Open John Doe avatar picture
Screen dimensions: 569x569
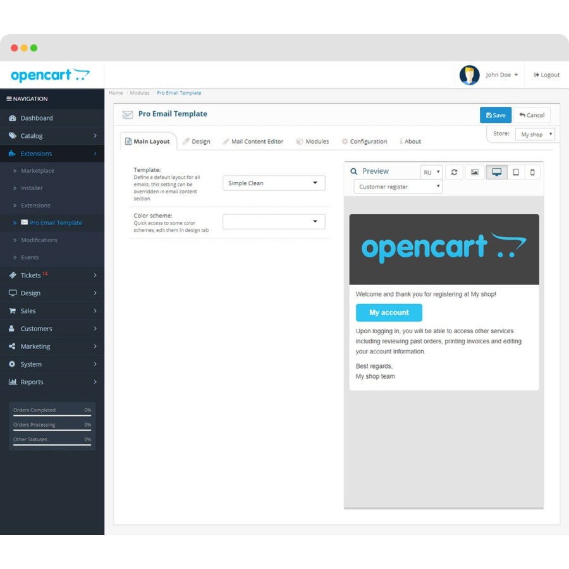(469, 75)
